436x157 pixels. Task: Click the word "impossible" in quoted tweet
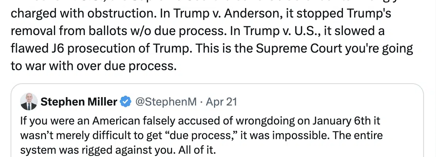pos(301,136)
